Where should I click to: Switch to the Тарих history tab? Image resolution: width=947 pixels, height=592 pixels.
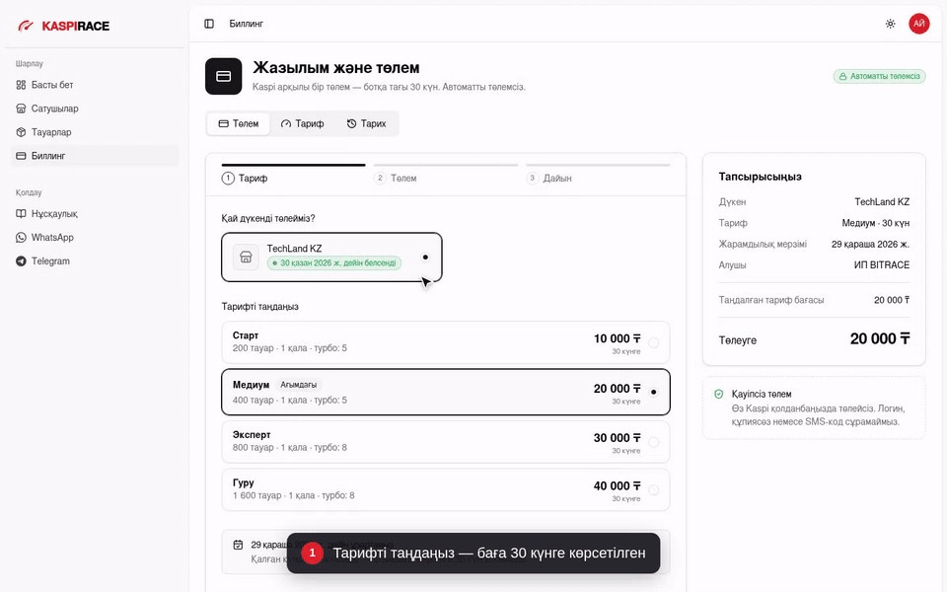[367, 124]
